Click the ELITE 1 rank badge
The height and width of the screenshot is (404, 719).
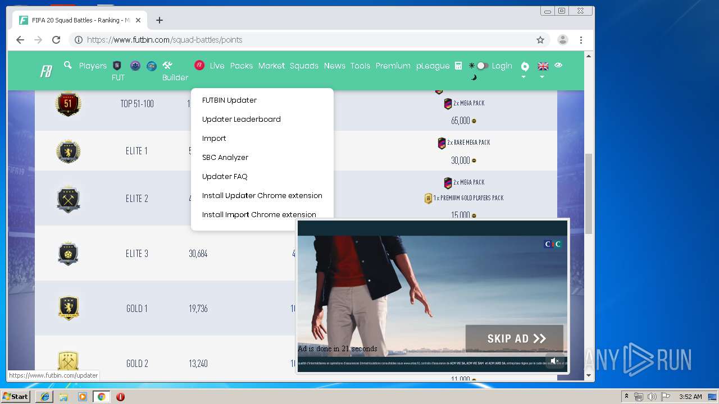click(x=68, y=151)
